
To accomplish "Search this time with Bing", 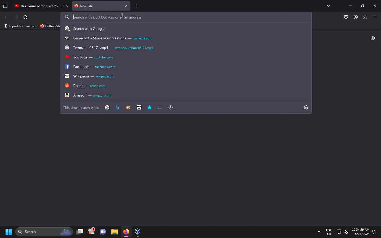I will (118, 107).
